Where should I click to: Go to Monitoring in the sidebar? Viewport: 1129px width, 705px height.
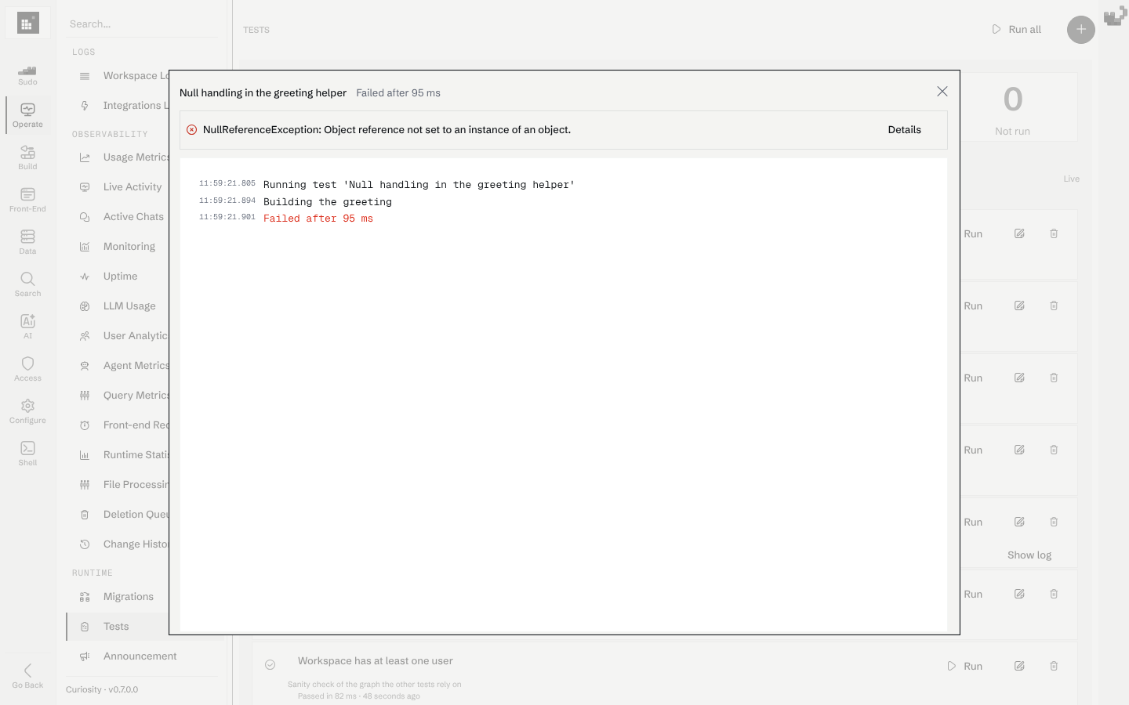click(x=118, y=247)
